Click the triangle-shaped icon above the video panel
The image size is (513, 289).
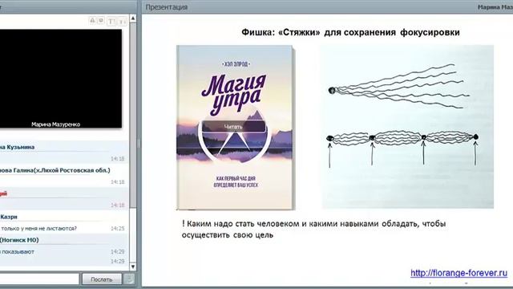[93, 21]
